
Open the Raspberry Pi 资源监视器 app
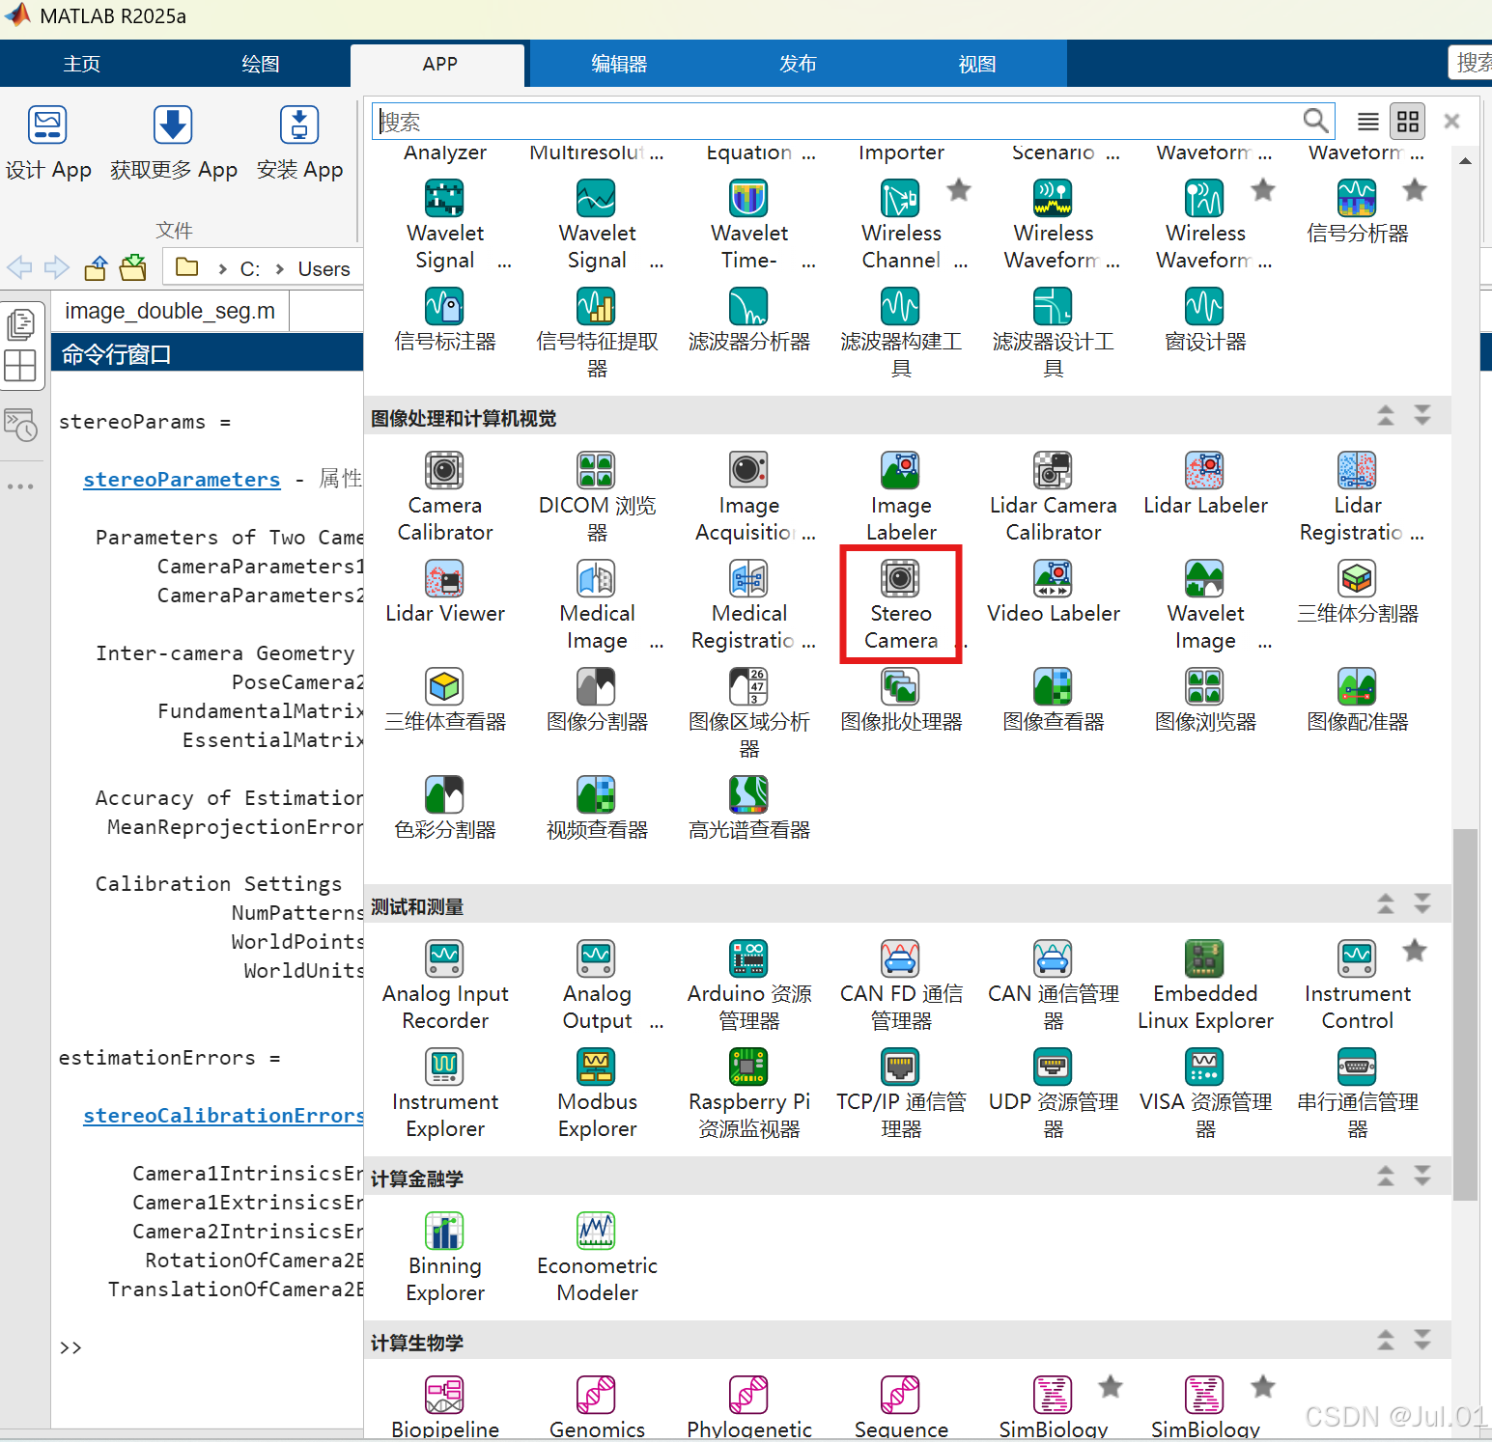click(x=749, y=1093)
